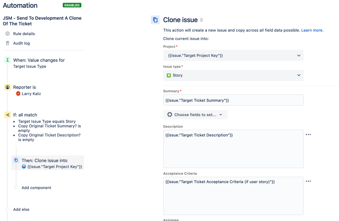
Task: Click Add component
Action: (x=36, y=188)
